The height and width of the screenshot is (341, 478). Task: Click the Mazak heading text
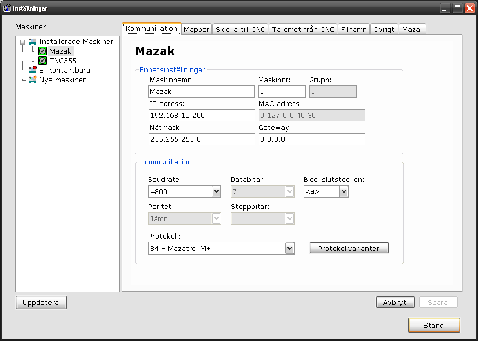[x=155, y=51]
